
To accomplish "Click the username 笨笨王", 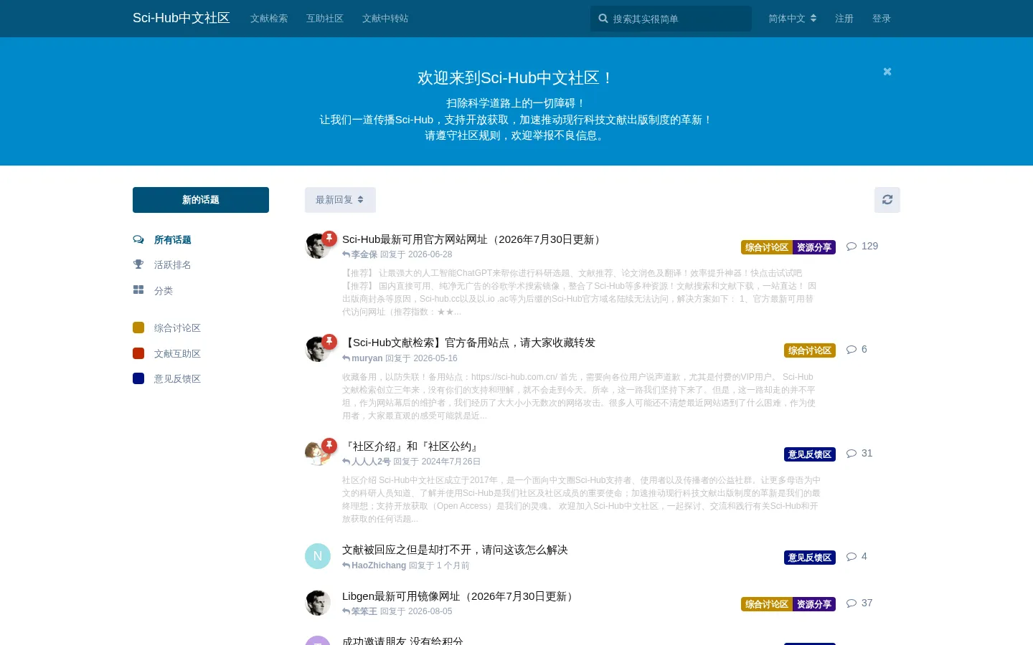I will pyautogui.click(x=364, y=611).
